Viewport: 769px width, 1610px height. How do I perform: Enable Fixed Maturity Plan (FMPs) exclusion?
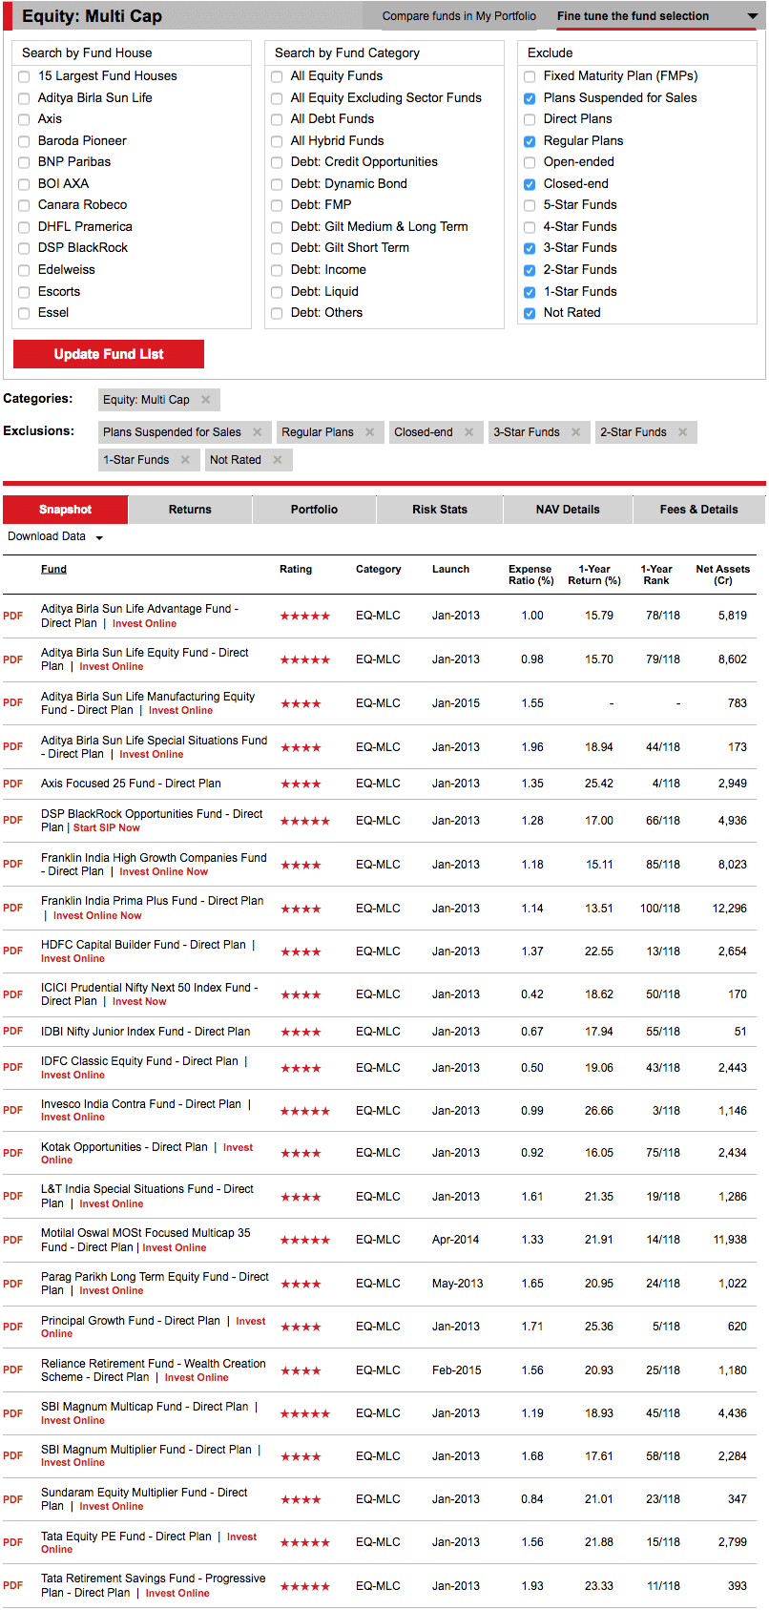pyautogui.click(x=530, y=76)
